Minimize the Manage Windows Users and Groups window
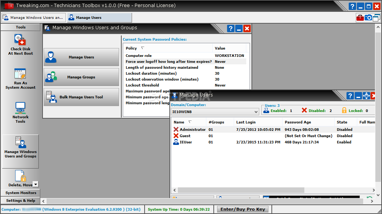 click(x=239, y=28)
